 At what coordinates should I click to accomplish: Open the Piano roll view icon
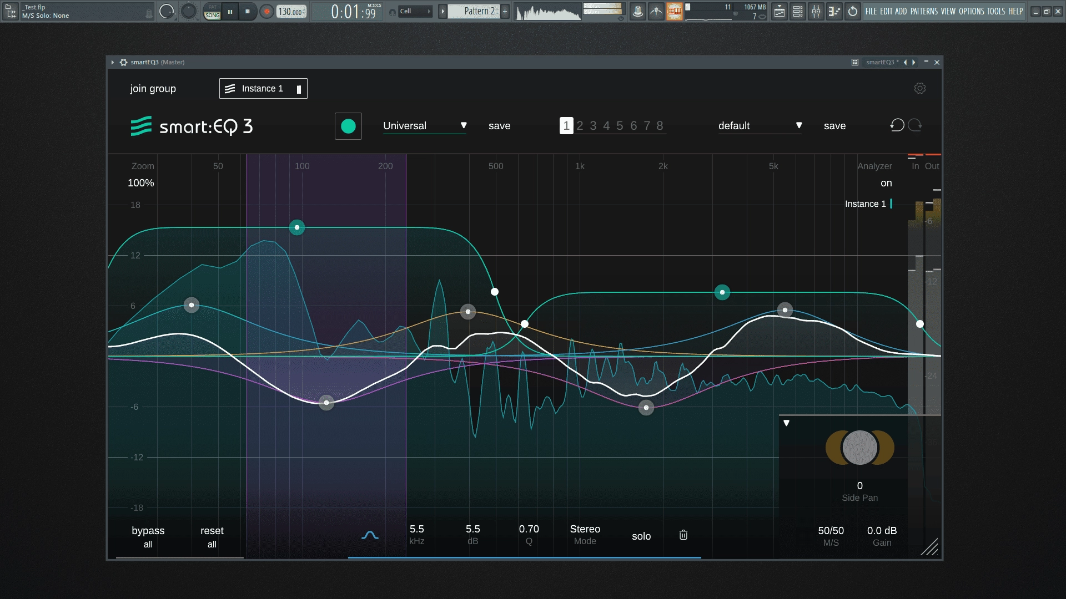(834, 11)
